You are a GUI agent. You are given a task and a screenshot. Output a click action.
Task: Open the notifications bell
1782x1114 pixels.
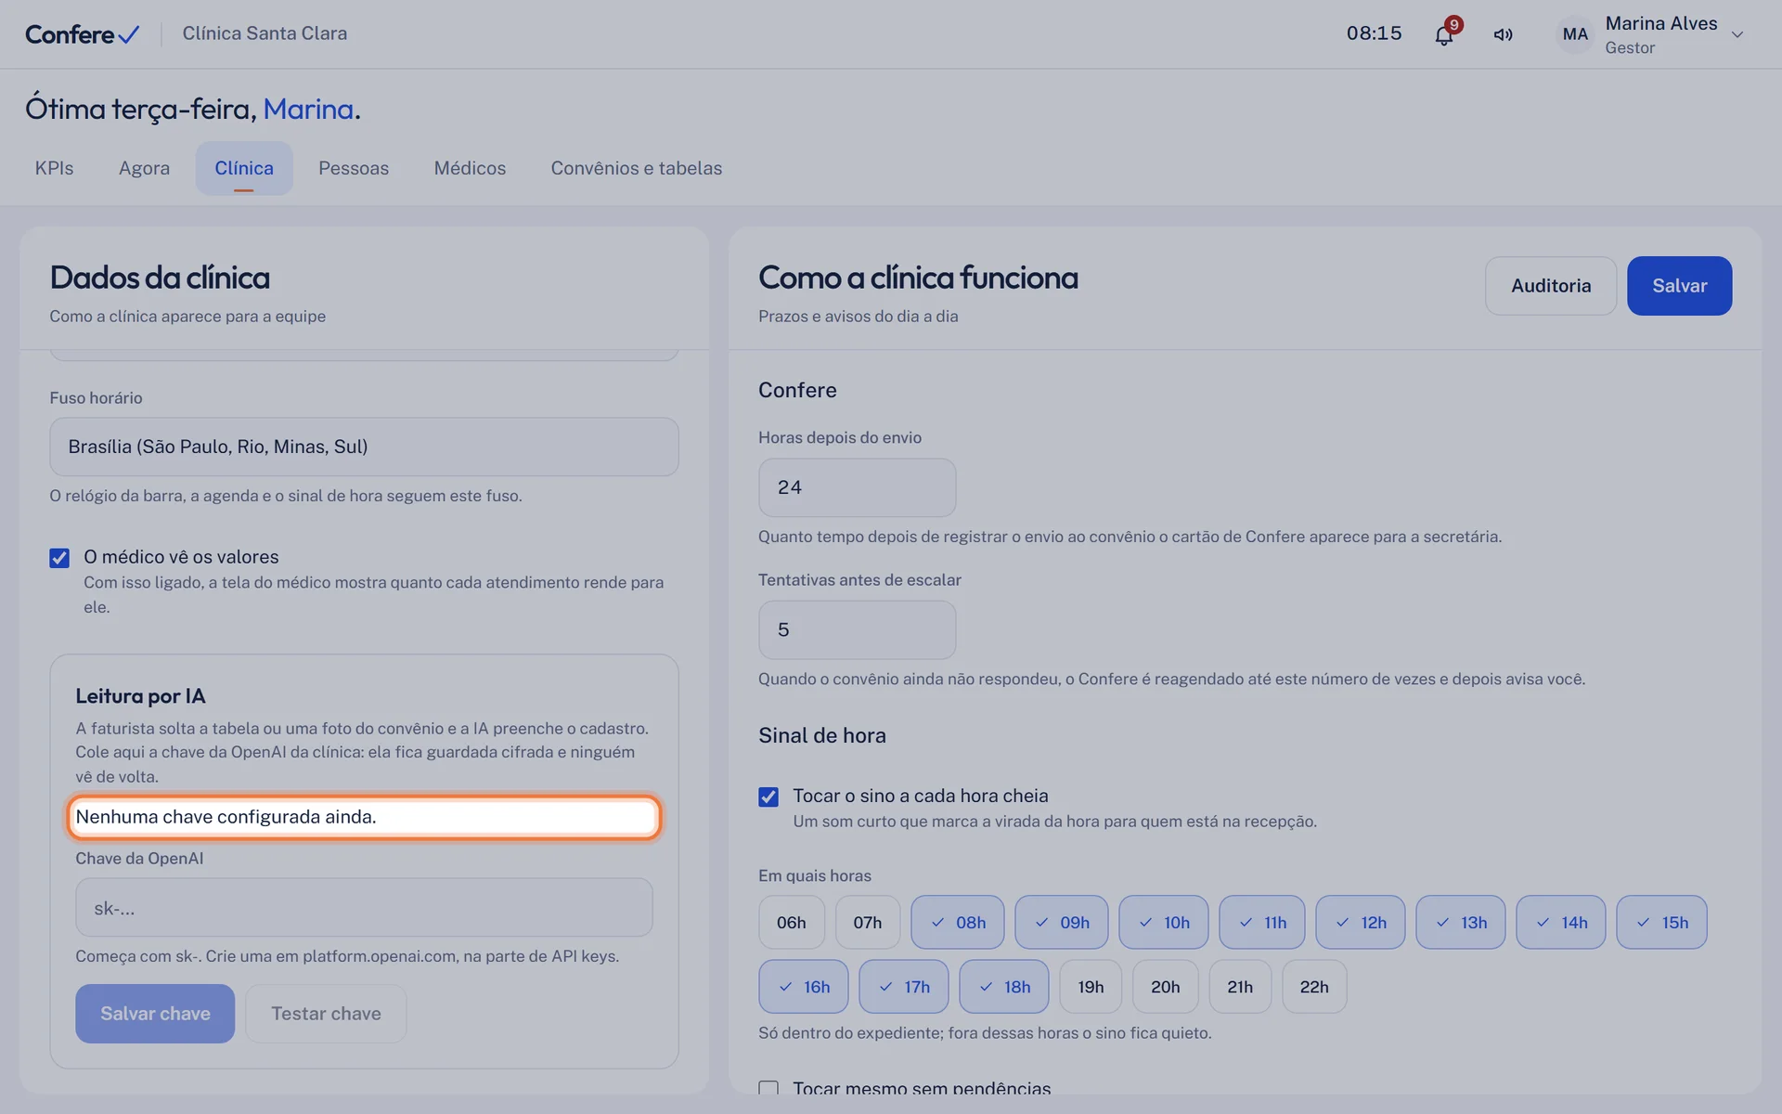point(1443,35)
